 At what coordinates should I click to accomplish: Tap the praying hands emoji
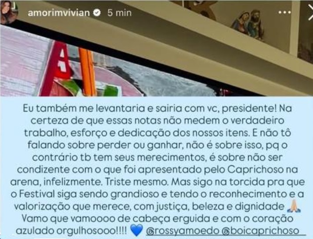coord(293,207)
